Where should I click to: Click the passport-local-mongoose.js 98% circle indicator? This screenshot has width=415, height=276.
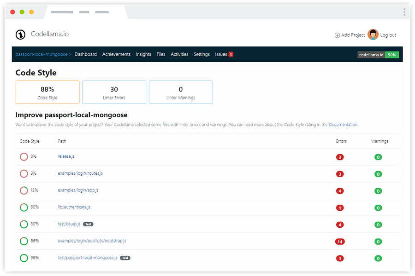pos(24,258)
